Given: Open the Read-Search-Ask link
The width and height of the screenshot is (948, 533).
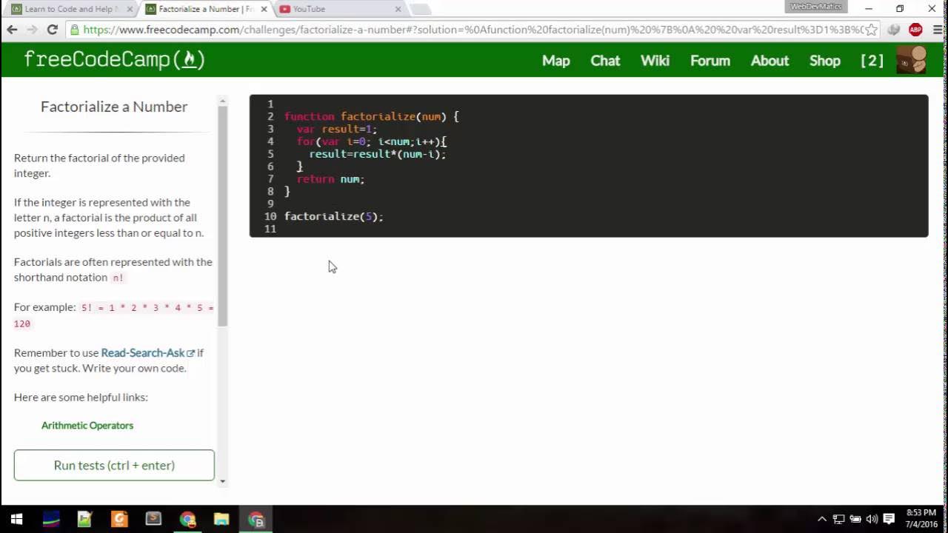Looking at the screenshot, I should 147,352.
